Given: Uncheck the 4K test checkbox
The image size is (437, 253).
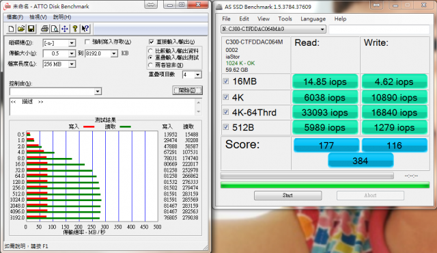Looking at the screenshot, I should tap(226, 97).
